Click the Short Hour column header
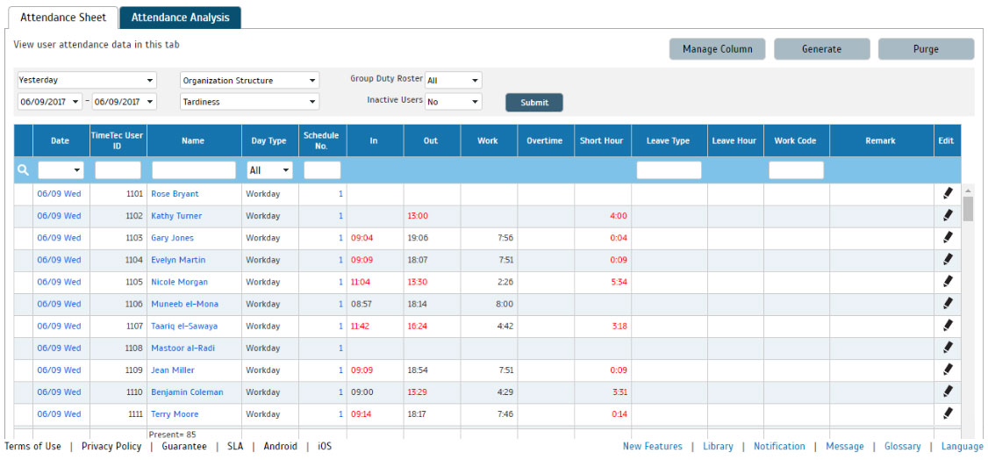 603,140
